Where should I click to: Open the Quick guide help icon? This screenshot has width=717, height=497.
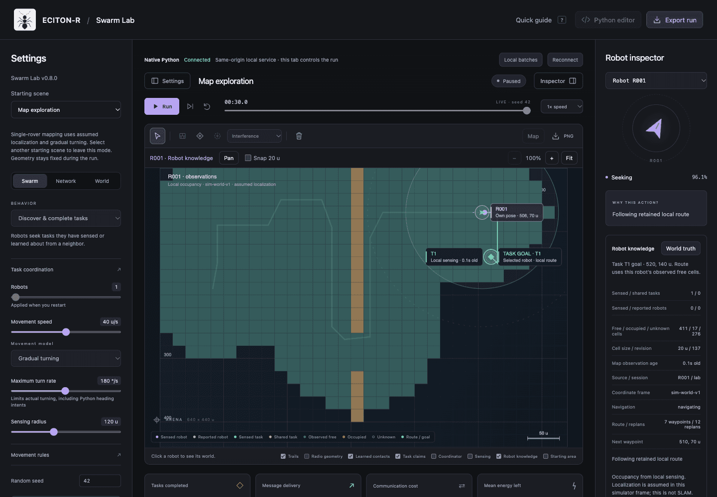click(562, 20)
